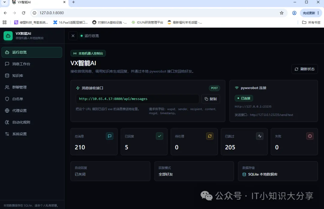Image resolution: width=324 pixels, height=209 pixels.
Task: Open the 最新福利羊毛话题 bookmark
Action: click(185, 22)
